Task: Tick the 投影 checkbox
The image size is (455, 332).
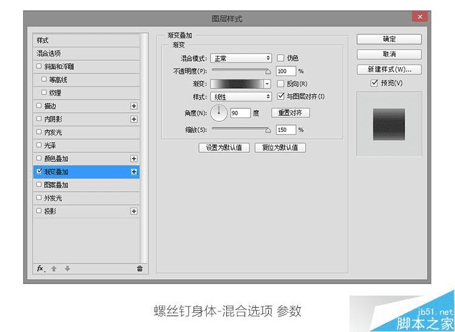Action: click(x=39, y=211)
